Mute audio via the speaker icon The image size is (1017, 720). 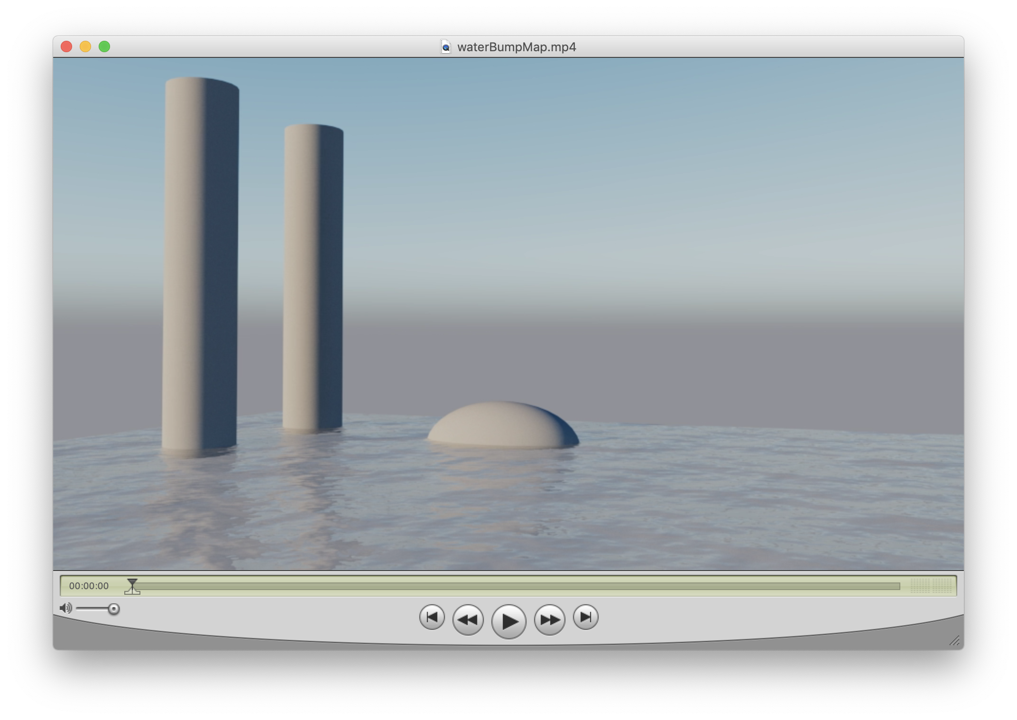click(65, 608)
